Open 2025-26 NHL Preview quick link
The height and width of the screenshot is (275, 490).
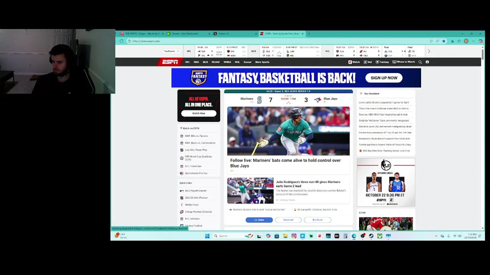pos(194,197)
